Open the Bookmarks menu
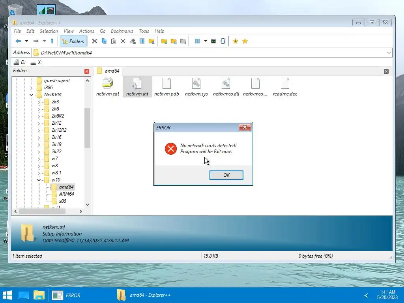Viewport: 404px width, 303px height. [x=122, y=31]
